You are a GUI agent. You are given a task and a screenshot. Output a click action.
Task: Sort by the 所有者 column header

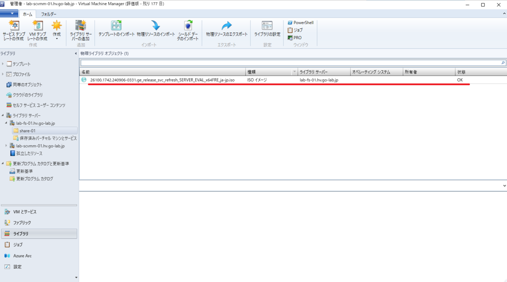pos(428,72)
